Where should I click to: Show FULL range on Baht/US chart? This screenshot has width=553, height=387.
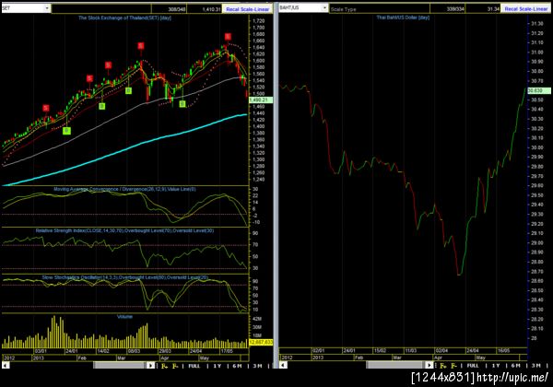pyautogui.click(x=473, y=366)
